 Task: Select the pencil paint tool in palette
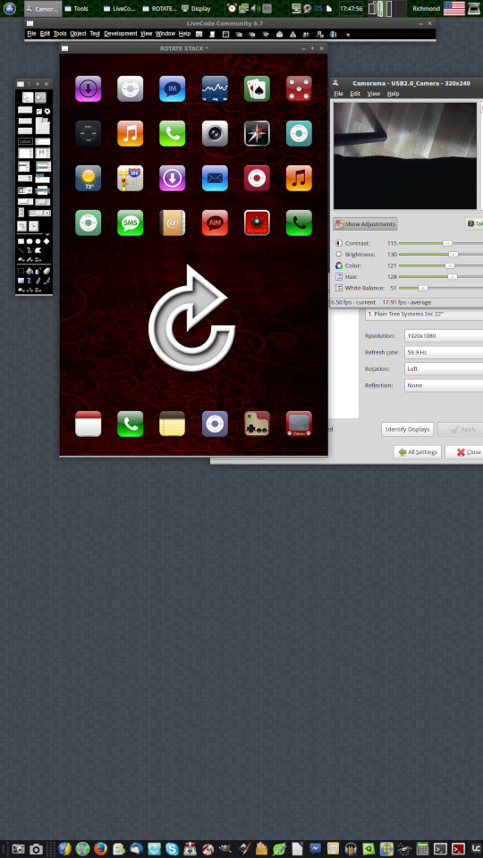click(38, 281)
